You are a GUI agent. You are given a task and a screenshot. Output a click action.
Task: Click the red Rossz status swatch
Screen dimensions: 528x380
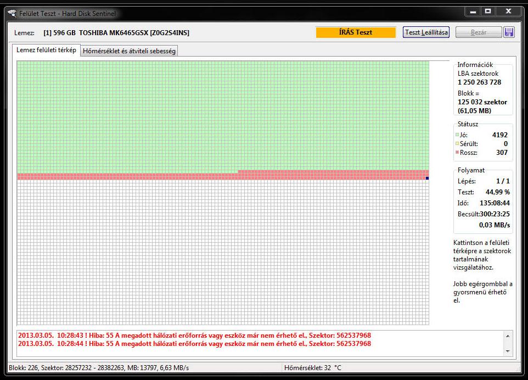pyautogui.click(x=457, y=152)
